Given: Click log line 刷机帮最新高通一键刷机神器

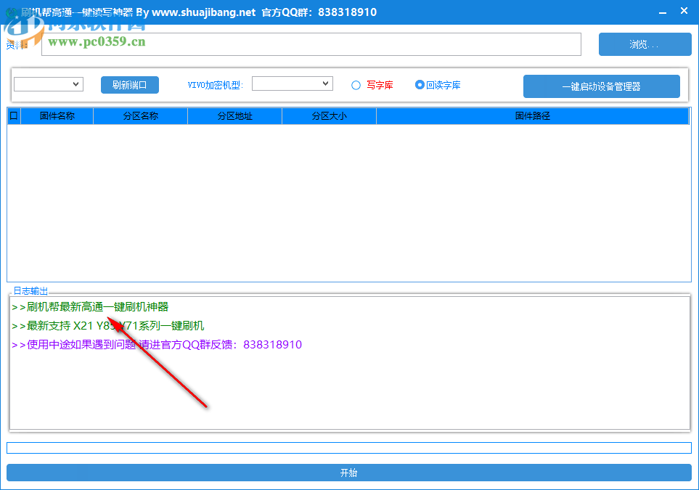Looking at the screenshot, I should point(91,307).
